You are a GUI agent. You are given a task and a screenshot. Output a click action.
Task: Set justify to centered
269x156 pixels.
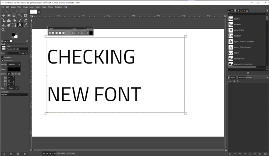[16, 74]
